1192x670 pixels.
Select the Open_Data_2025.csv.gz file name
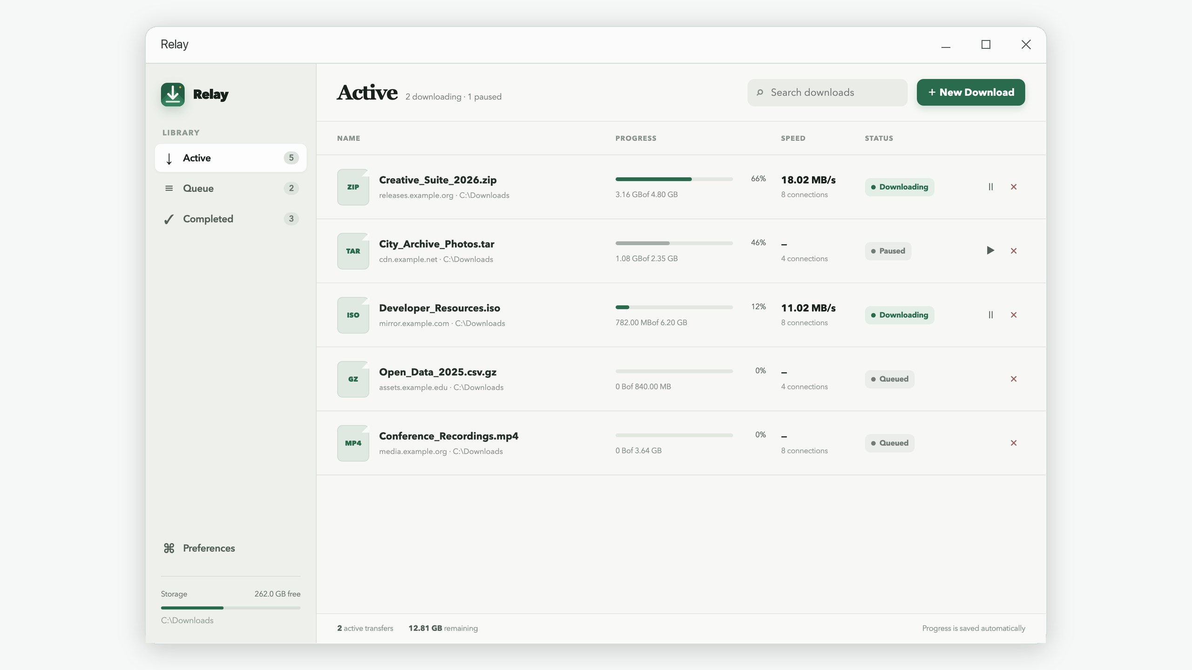pos(438,372)
